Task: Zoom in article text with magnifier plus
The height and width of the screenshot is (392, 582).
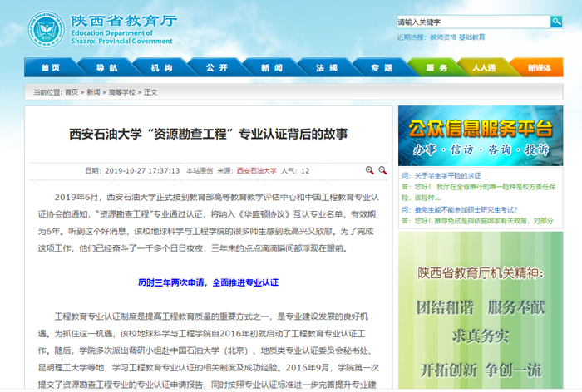Action: pos(370,170)
